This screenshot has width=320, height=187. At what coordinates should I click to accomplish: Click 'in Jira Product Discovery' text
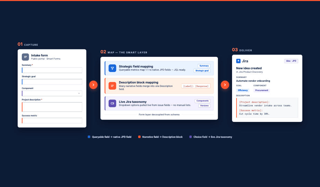click(249, 72)
